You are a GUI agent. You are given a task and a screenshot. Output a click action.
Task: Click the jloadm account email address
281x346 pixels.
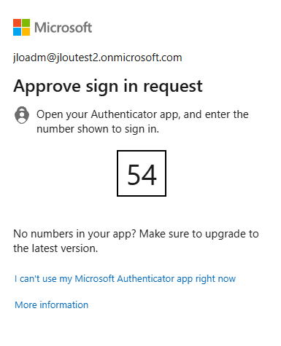tap(98, 58)
